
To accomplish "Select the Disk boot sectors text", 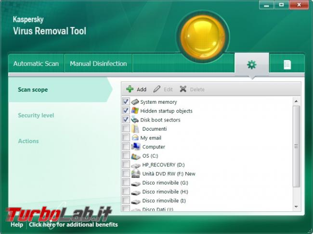I will [160, 120].
